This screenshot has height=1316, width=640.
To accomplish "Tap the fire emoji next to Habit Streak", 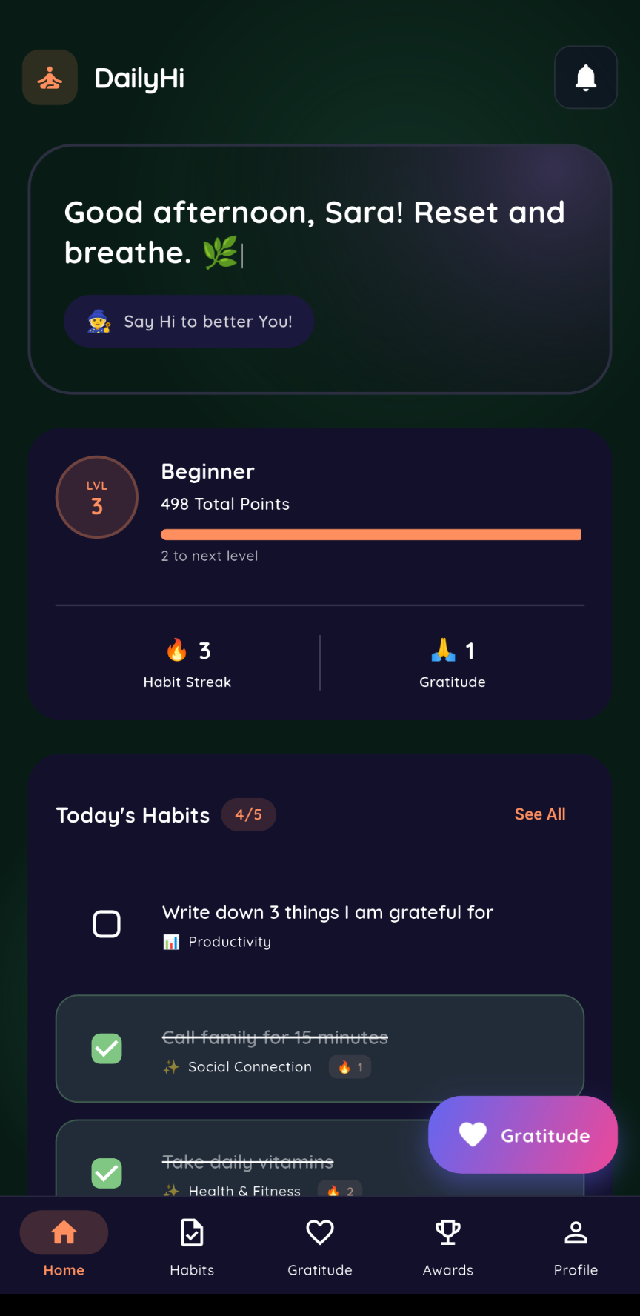I will (x=176, y=651).
